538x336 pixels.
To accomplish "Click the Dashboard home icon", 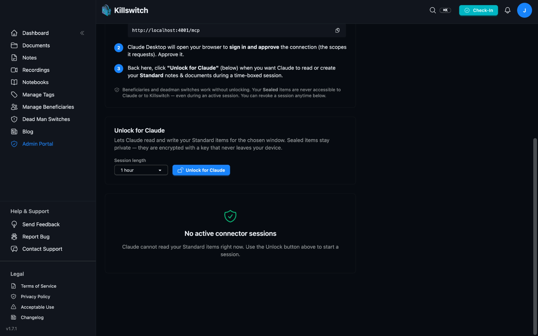I will [14, 33].
